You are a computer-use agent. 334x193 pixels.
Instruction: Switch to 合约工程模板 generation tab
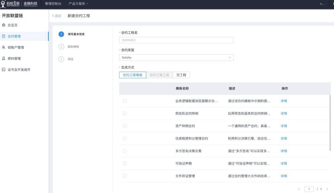click(x=133, y=75)
